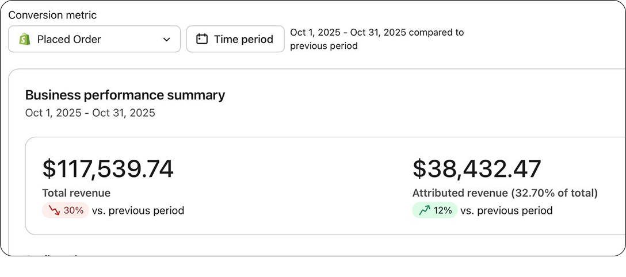Select the 12% increase badge
The width and height of the screenshot is (626, 277).
(435, 210)
